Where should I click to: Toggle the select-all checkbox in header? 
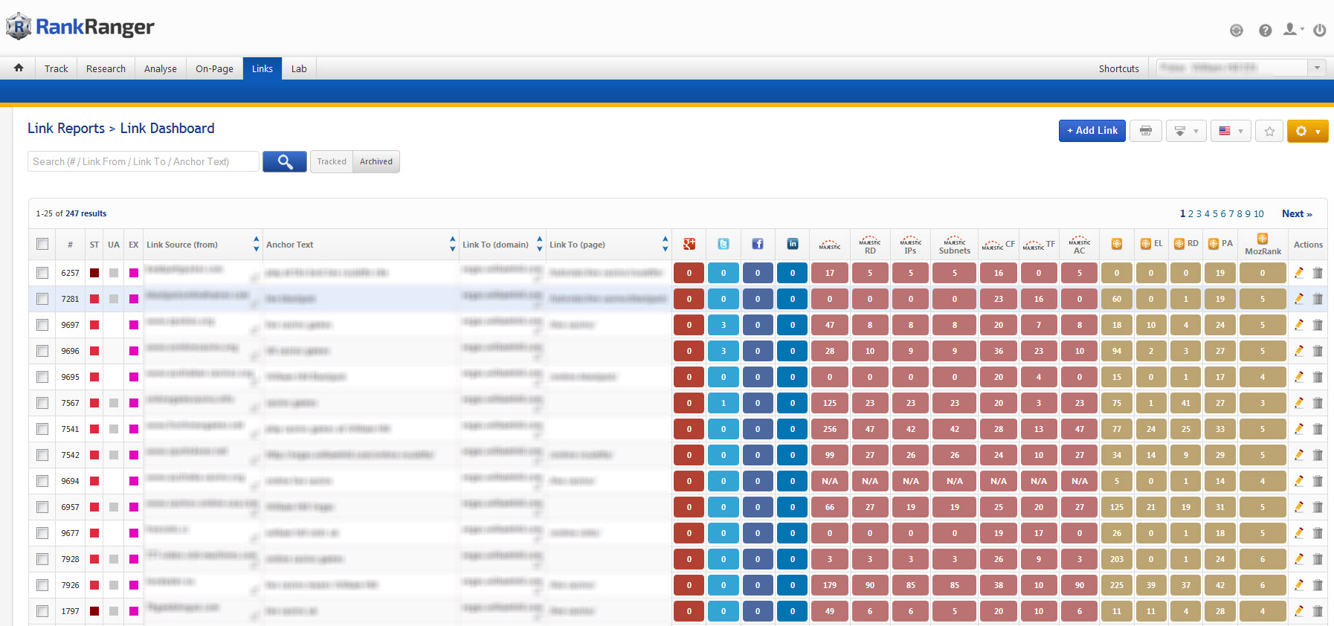(42, 244)
